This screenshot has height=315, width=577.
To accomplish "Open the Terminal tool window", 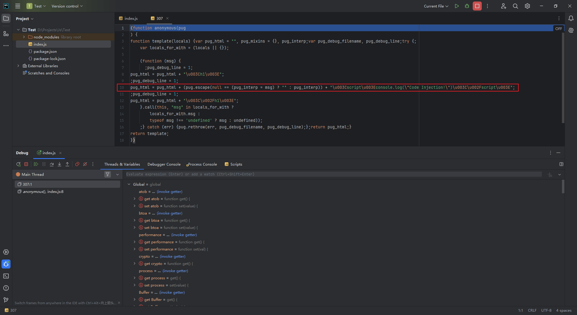I will click(6, 276).
